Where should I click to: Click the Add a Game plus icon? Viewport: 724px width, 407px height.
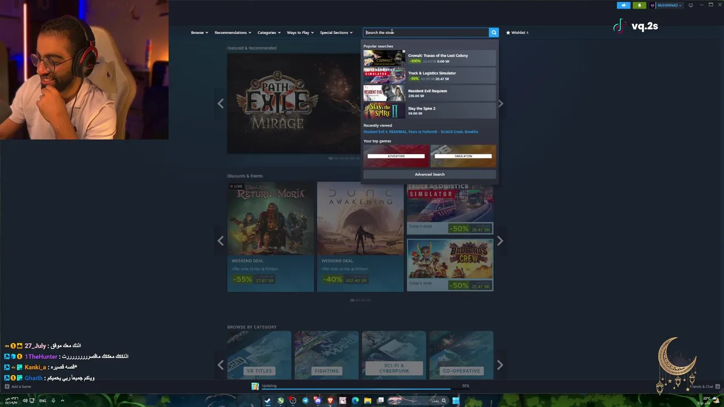click(7, 387)
